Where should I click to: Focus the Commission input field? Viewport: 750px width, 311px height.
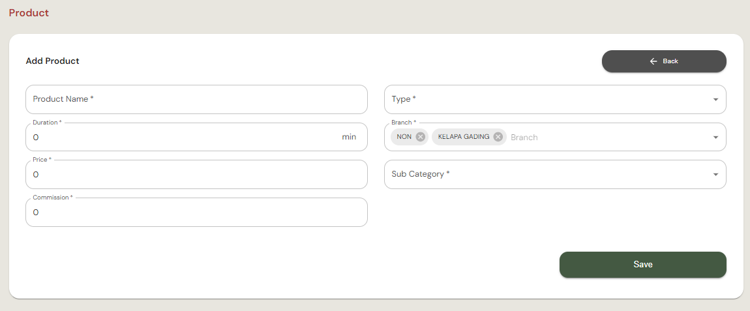[196, 213]
